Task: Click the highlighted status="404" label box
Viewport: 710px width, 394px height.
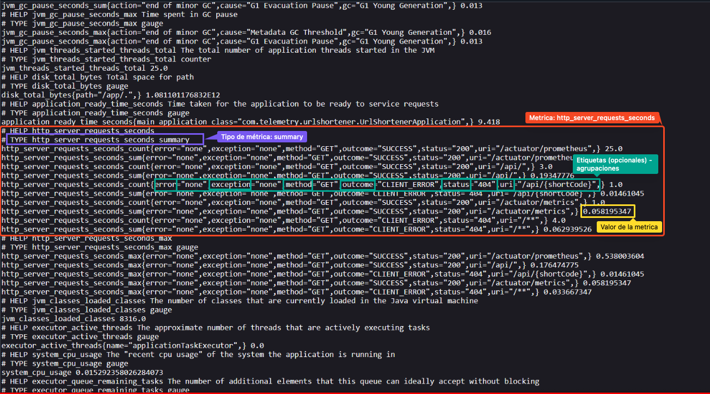Action: click(x=469, y=184)
